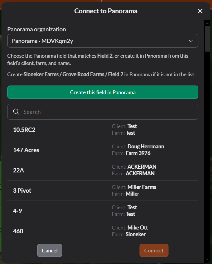Select the 10.5RC2 field row
Screen dimensions: 212x264
pos(103,130)
